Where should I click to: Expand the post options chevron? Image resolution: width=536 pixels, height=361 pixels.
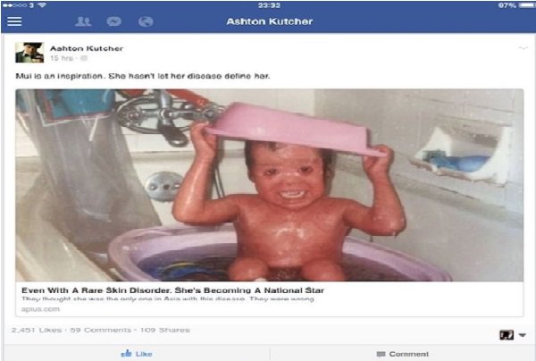523,48
